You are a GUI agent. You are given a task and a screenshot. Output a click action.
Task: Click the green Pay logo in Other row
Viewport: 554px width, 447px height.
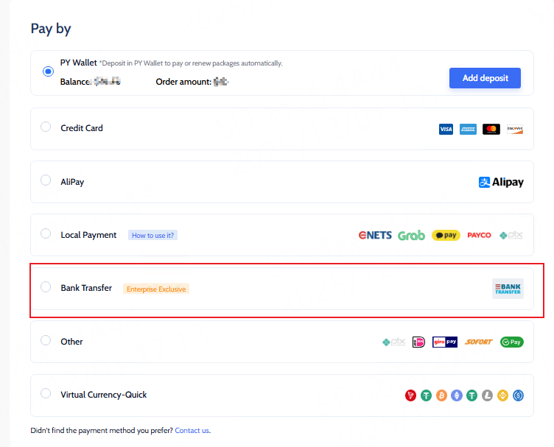(511, 342)
